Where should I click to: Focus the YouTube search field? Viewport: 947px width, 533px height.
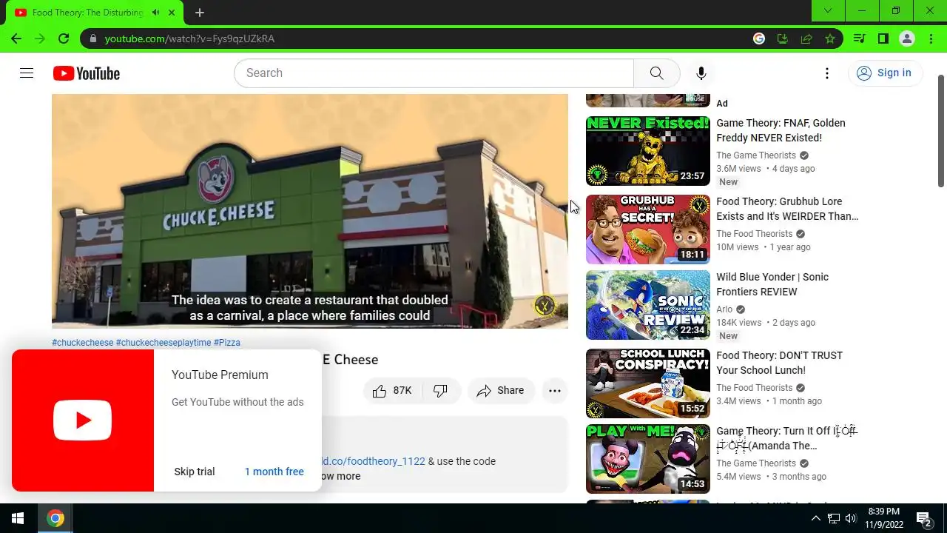(x=434, y=73)
